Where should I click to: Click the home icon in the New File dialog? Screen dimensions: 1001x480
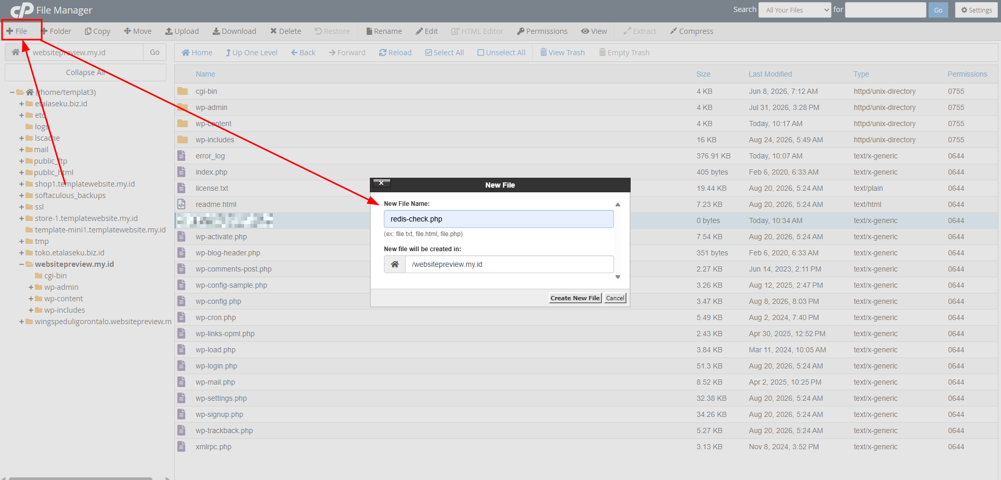coord(395,264)
